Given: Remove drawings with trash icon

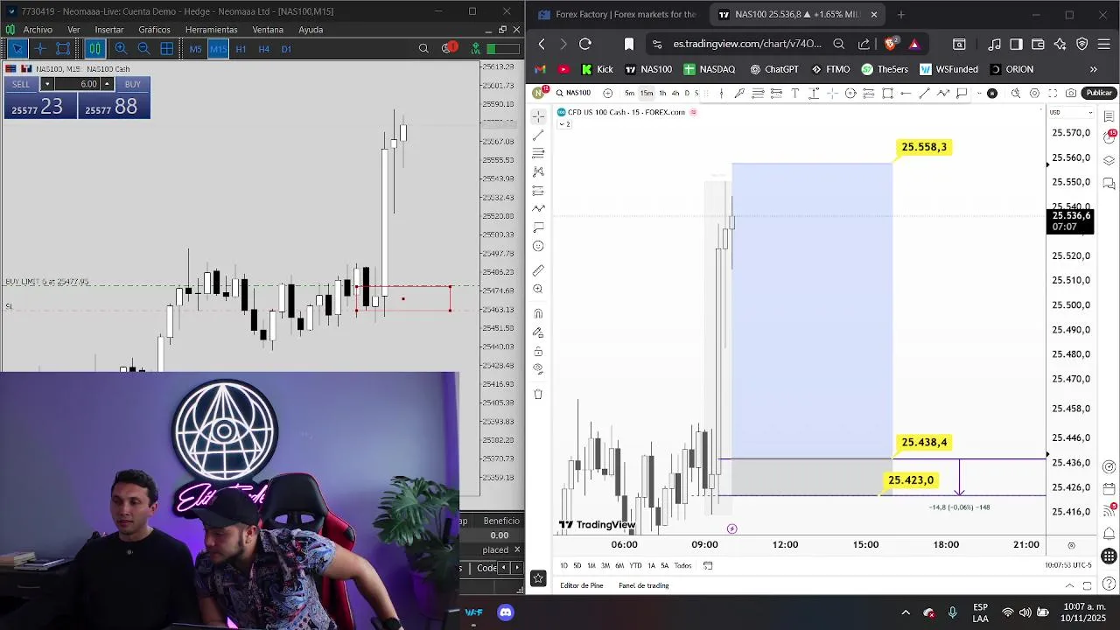Looking at the screenshot, I should 538,395.
